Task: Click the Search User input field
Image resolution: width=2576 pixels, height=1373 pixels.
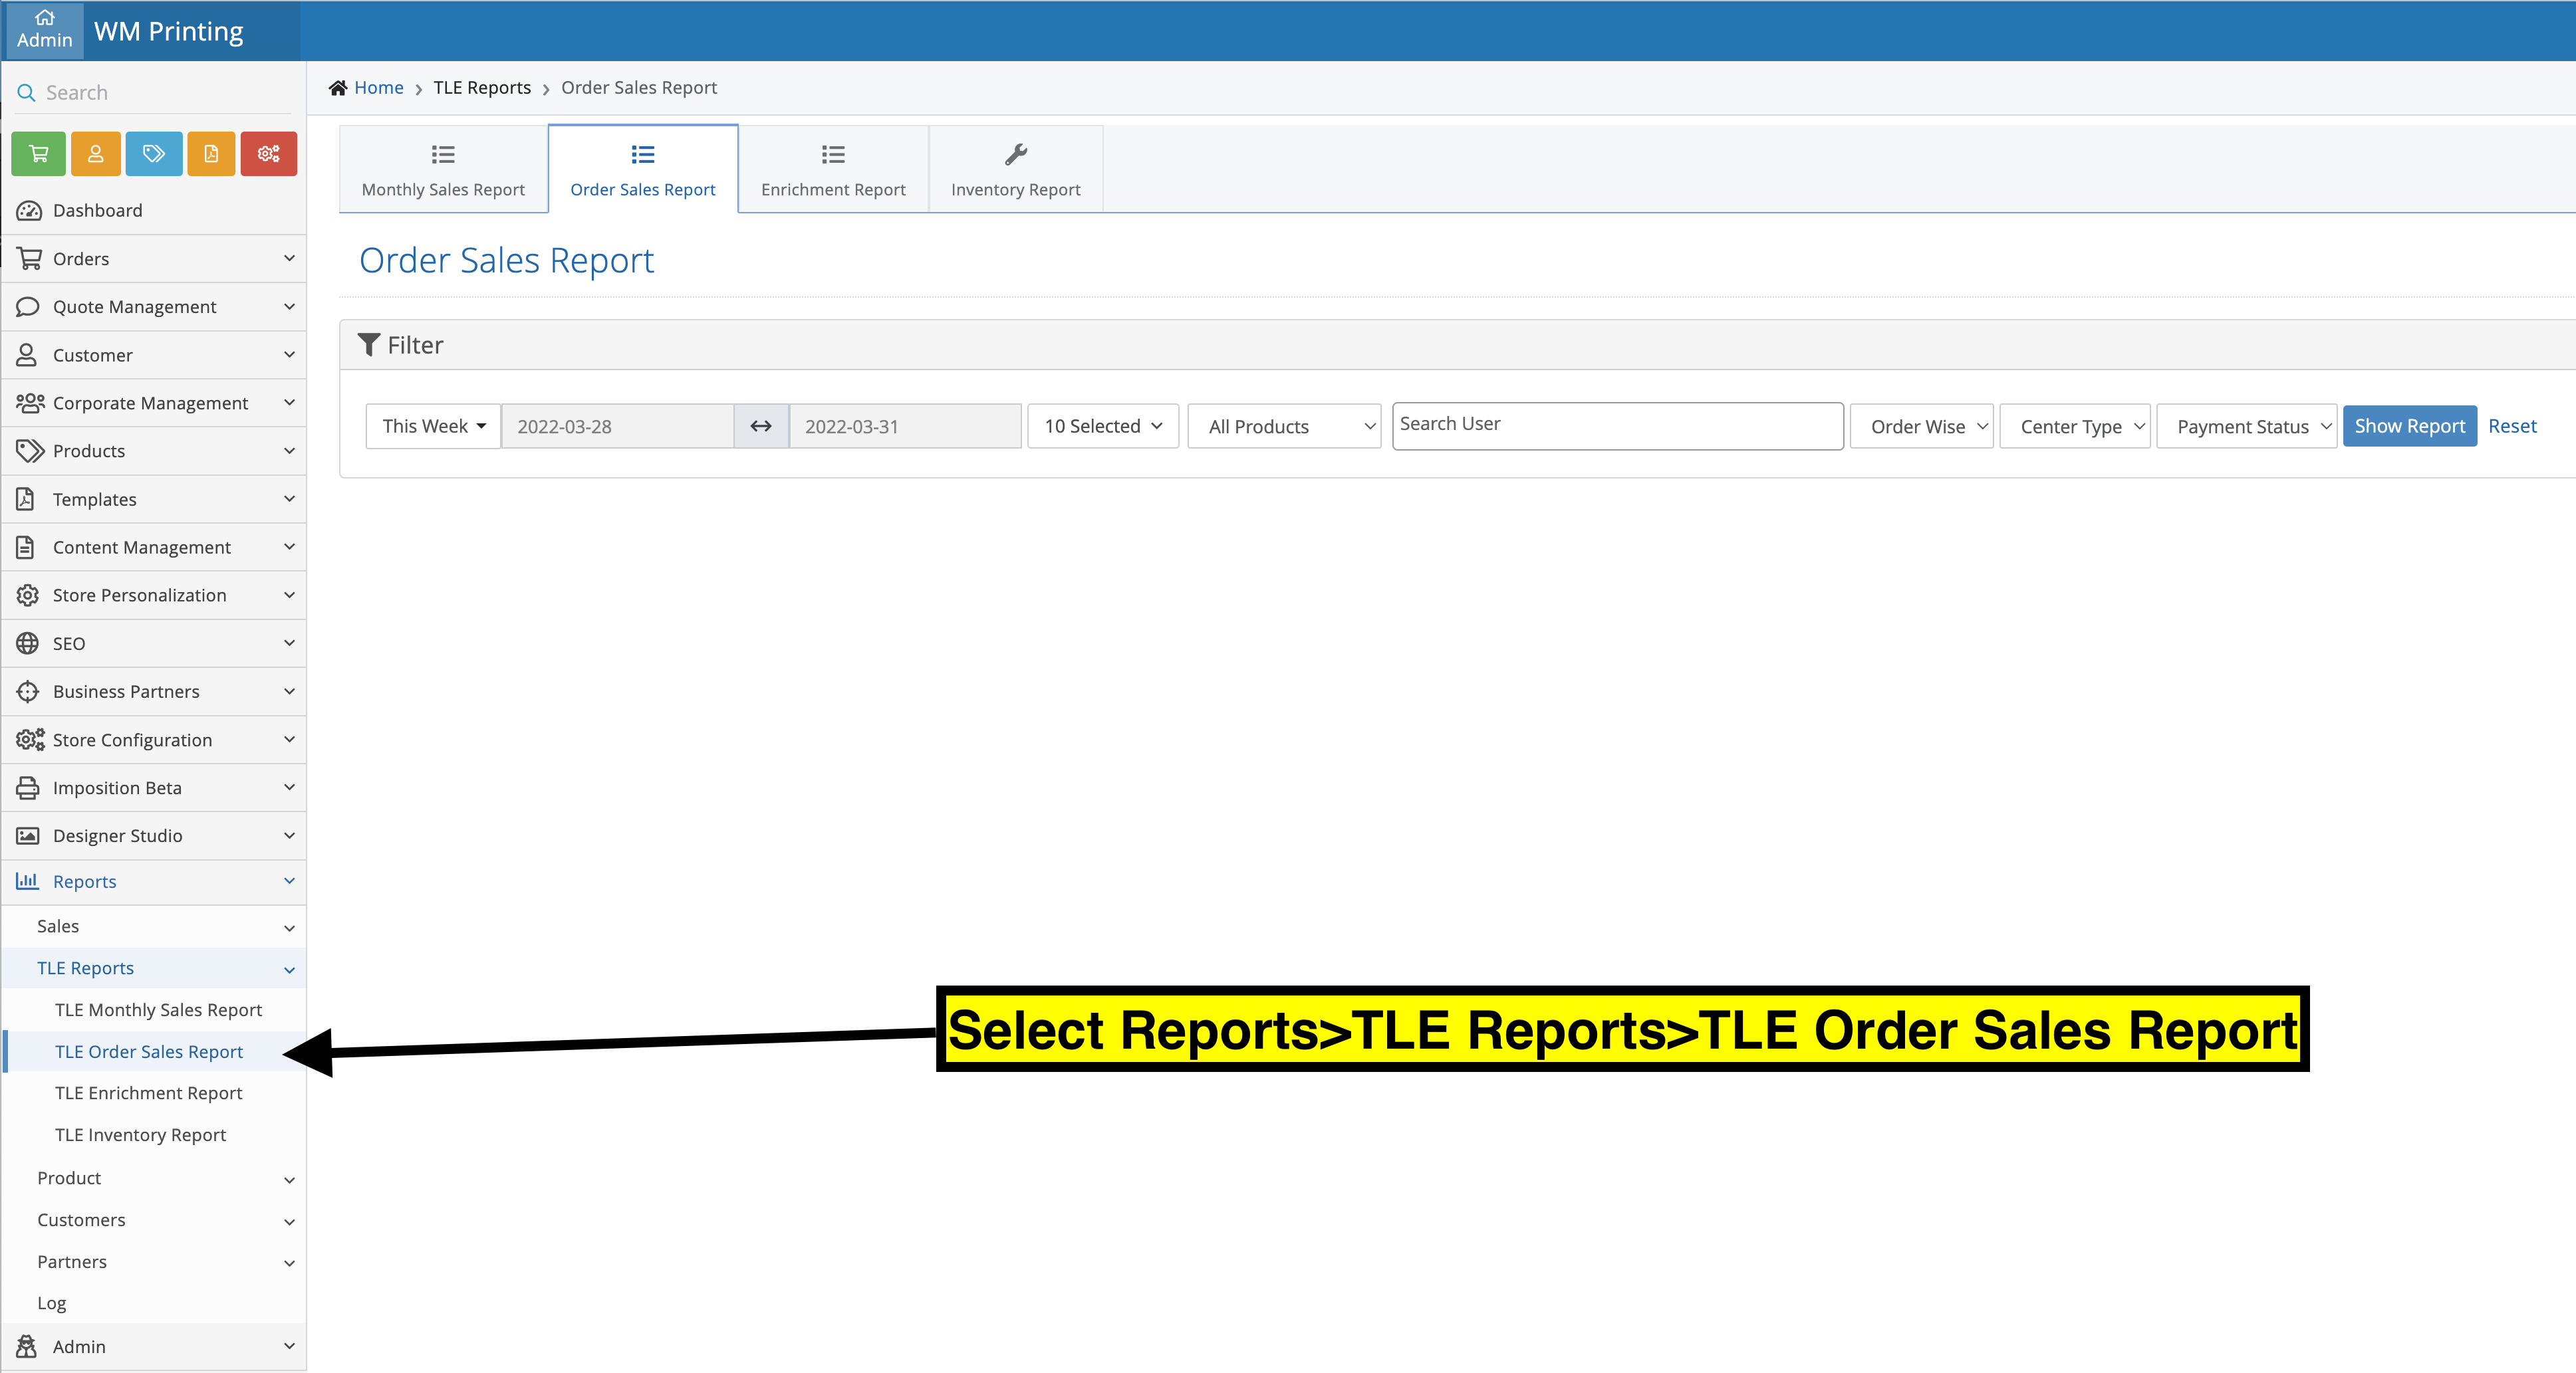Action: 1617,426
